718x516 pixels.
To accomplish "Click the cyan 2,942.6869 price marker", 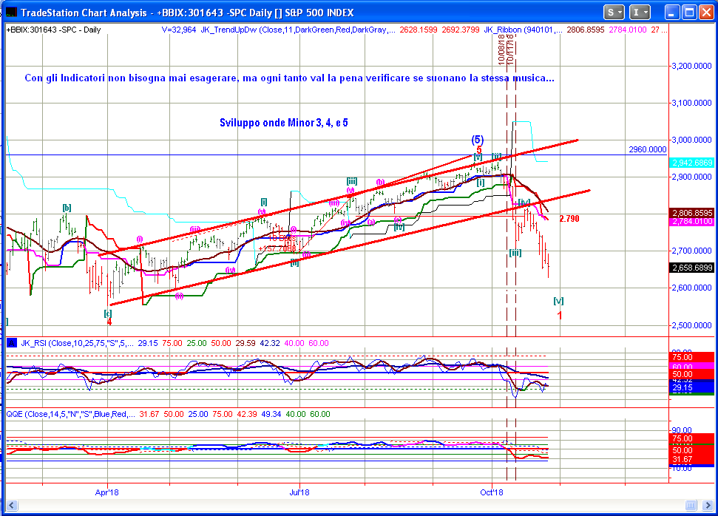I will tap(692, 163).
